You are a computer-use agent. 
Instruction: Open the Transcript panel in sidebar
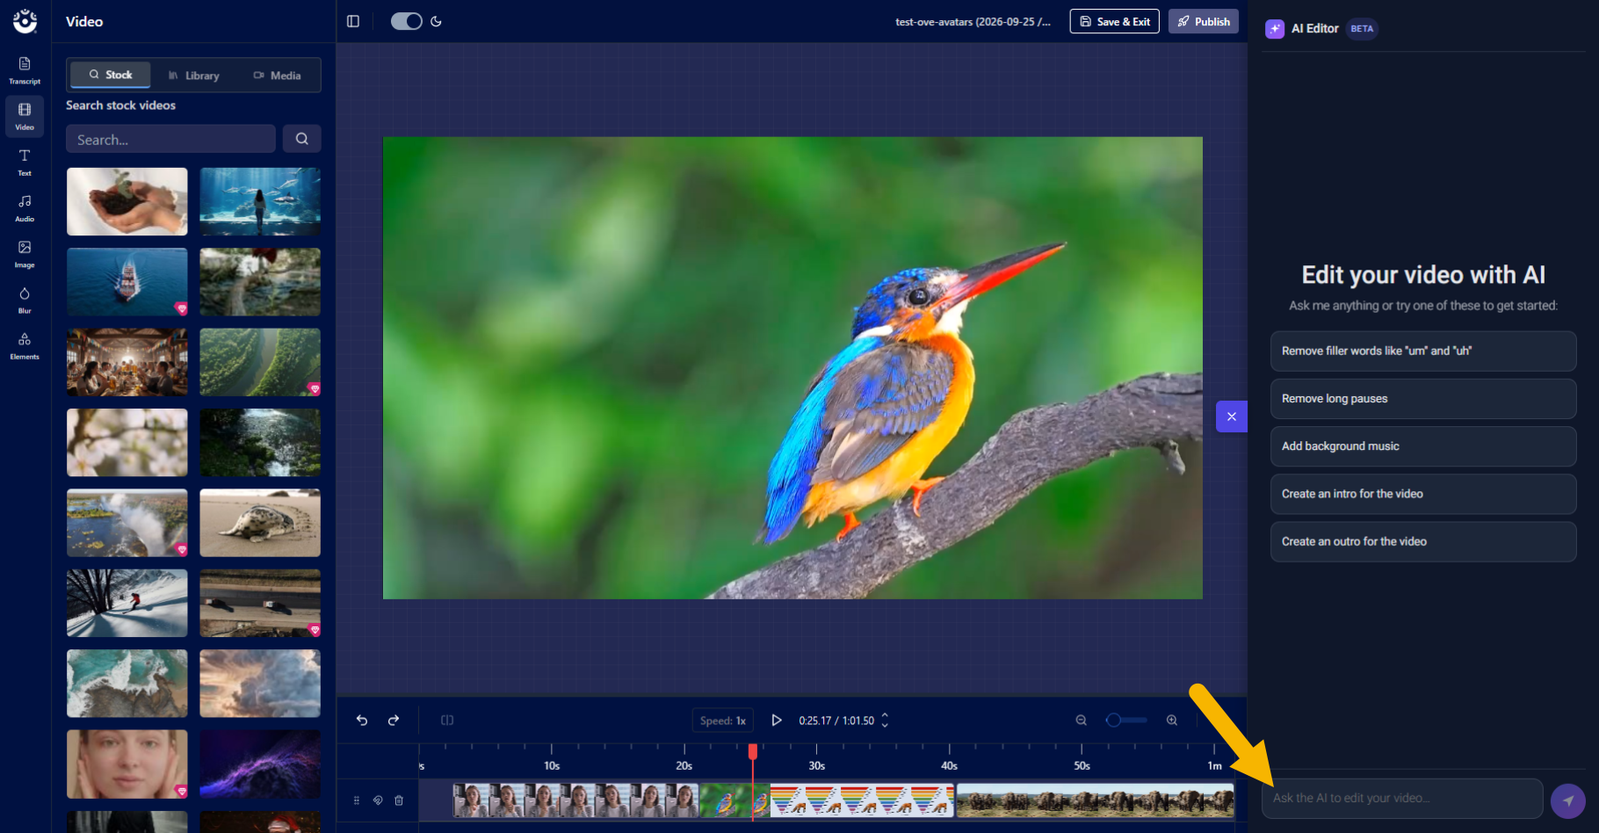click(25, 70)
